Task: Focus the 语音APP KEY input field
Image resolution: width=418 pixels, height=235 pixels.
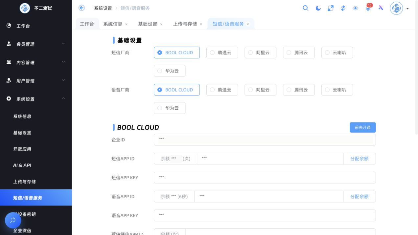Action: coord(265,215)
